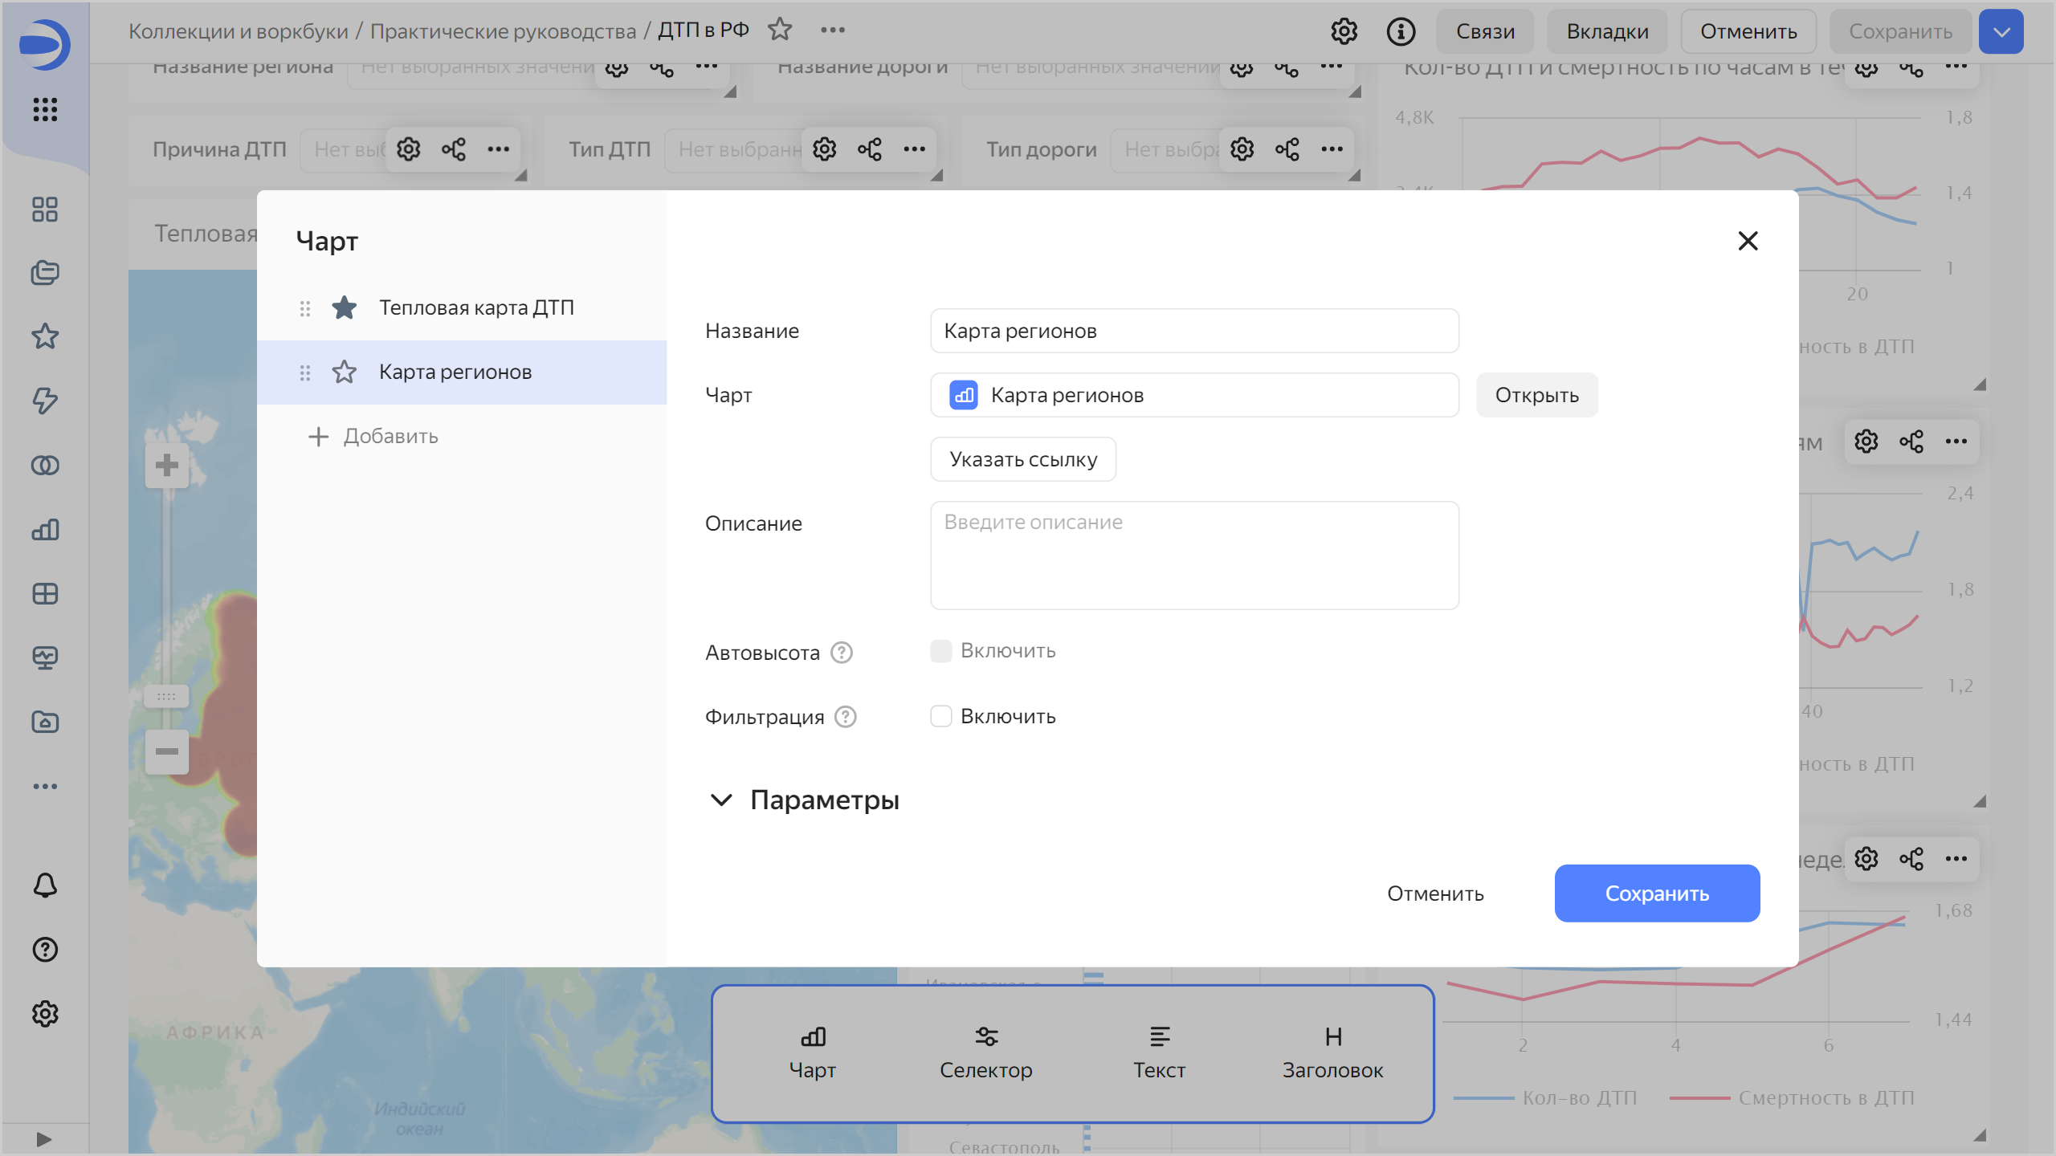Screen dimensions: 2056x1156
Task: Click the Автовысота help question icon
Action: click(x=841, y=653)
